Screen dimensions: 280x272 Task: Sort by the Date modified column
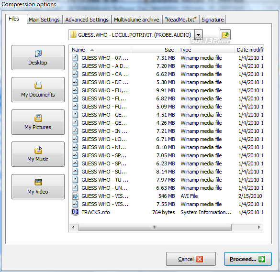coord(249,50)
